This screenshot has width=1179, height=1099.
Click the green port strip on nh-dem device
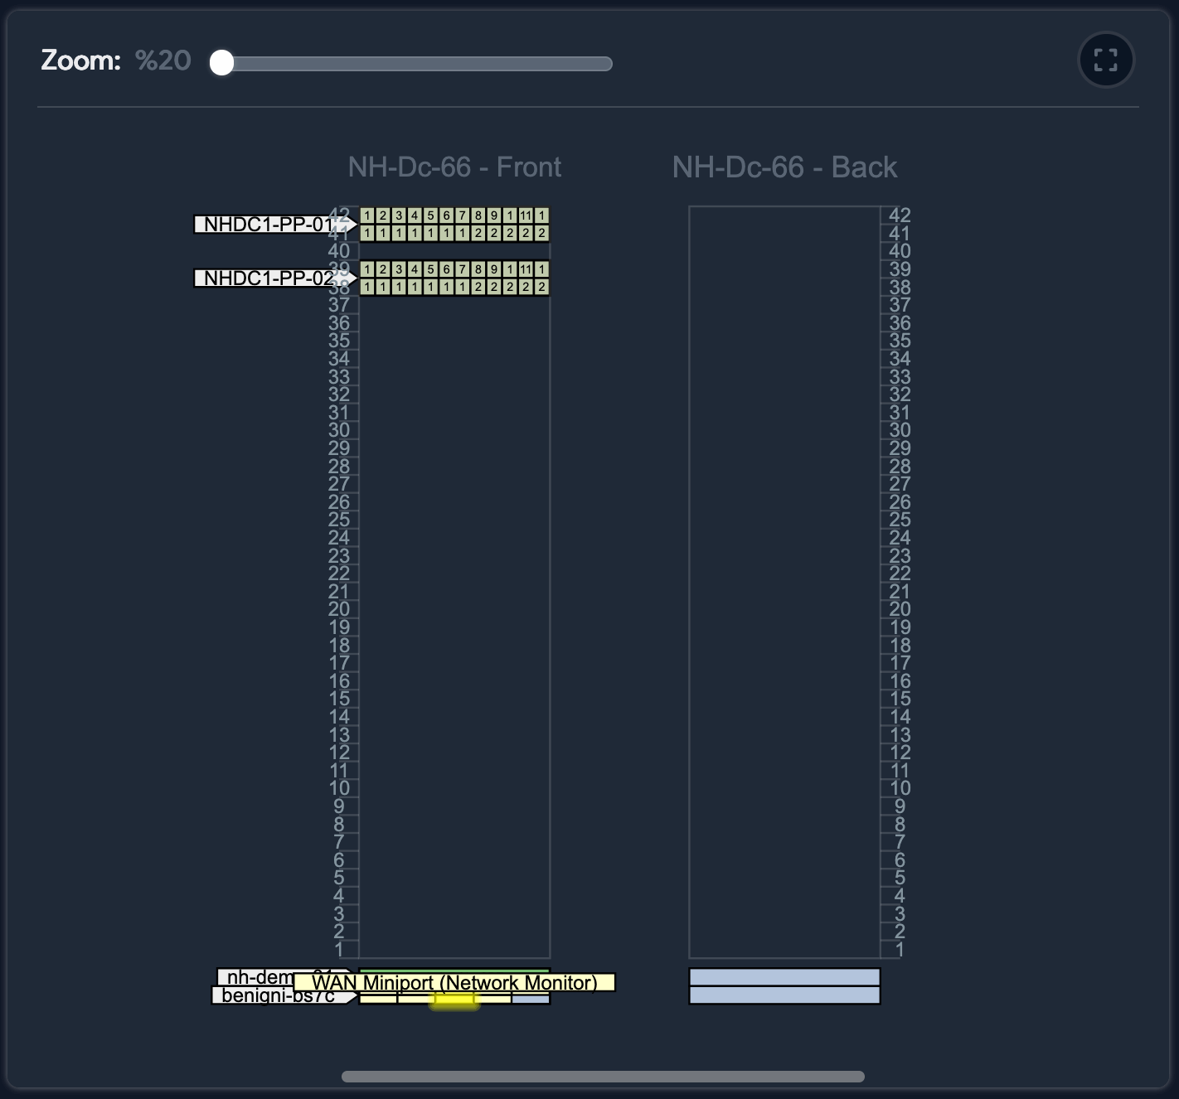click(x=454, y=971)
